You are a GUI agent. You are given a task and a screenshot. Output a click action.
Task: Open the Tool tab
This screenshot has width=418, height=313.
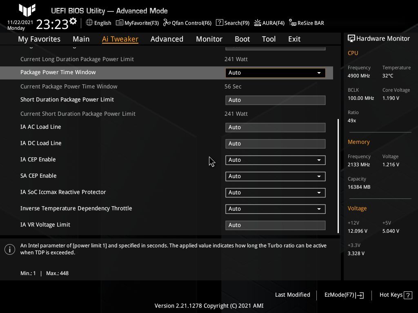pos(269,39)
